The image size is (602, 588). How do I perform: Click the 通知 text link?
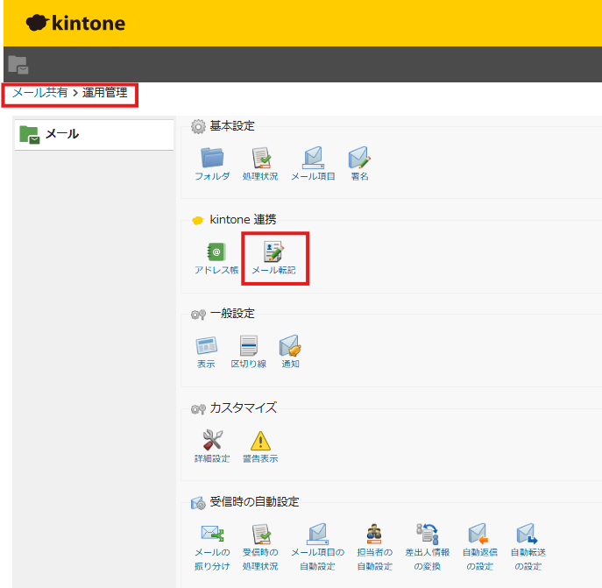pos(290,364)
